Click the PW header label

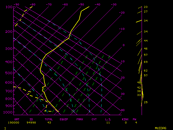pyautogui.click(x=134, y=119)
